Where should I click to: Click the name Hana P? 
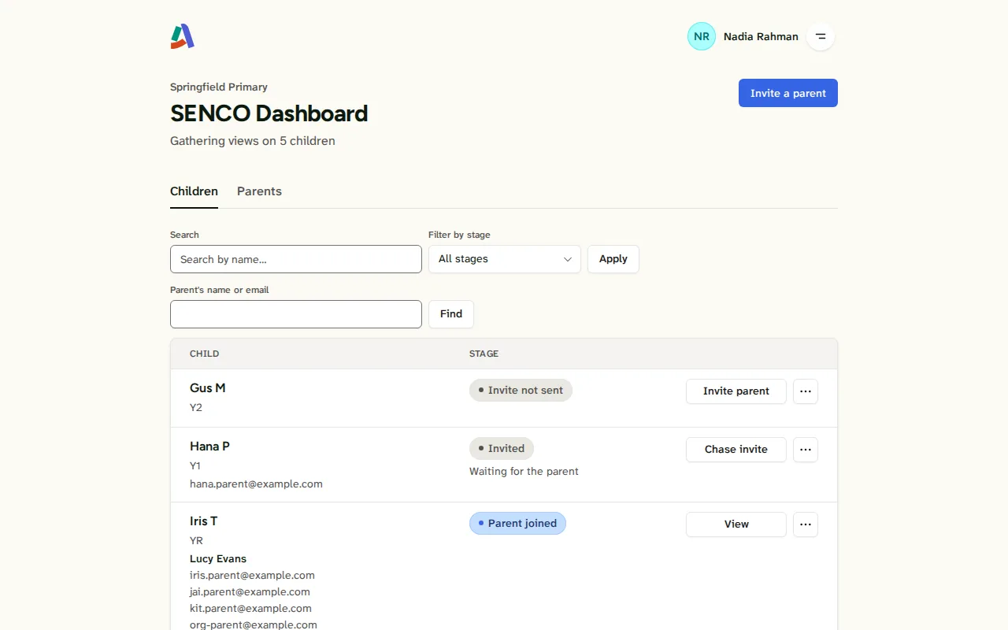209,447
